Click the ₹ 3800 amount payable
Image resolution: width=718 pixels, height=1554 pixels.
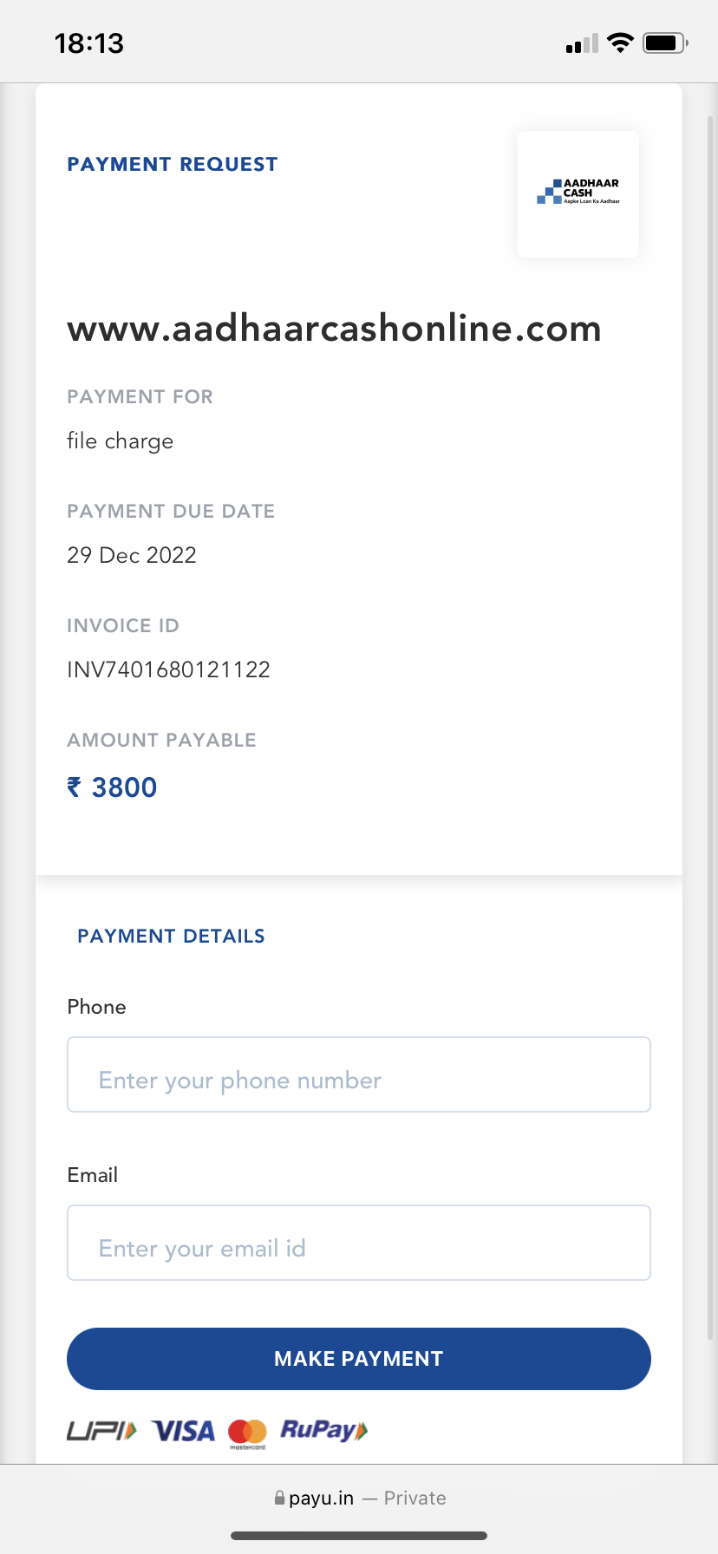click(113, 787)
